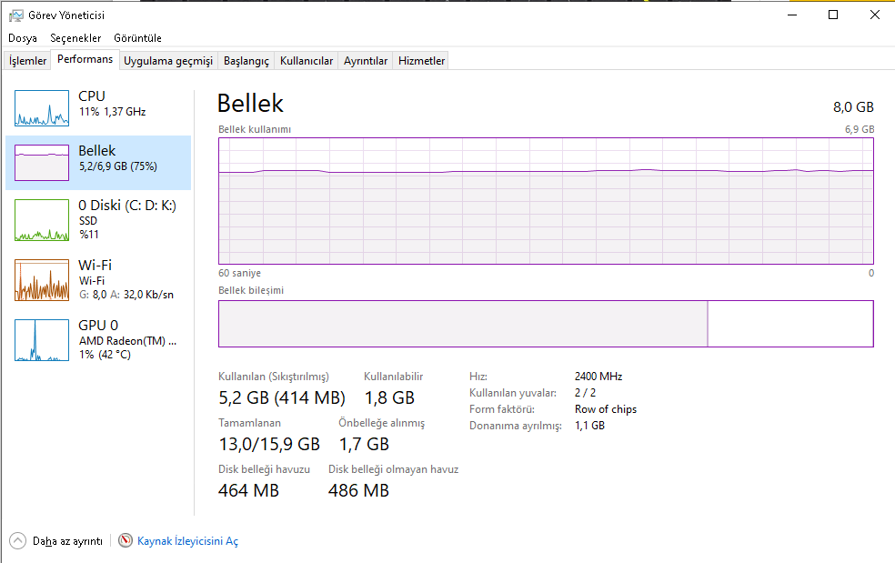Click the GPU 0 graph thumbnail

[42, 340]
